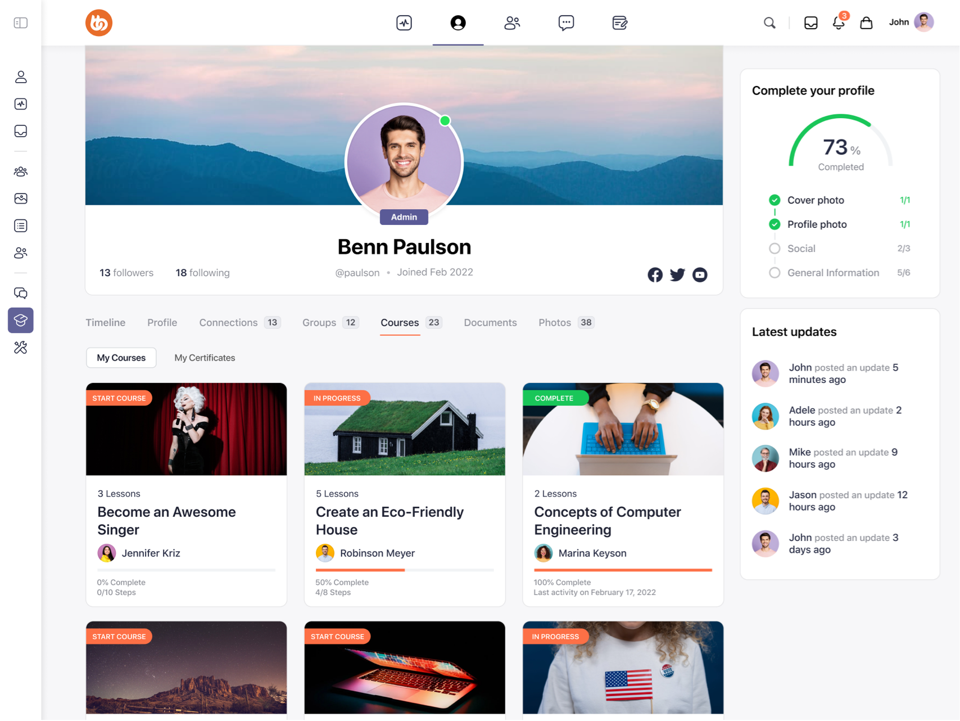Switch to the Photos tab
This screenshot has width=960, height=721.
(554, 323)
